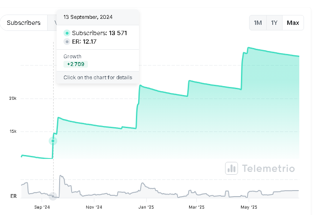
Task: Click the May '25 x-axis label
Action: coord(249,207)
